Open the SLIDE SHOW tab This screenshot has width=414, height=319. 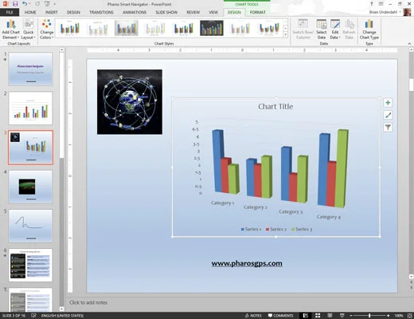pos(166,12)
